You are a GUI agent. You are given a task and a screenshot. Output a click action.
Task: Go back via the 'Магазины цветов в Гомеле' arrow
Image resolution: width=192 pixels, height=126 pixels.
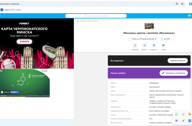click(78, 21)
